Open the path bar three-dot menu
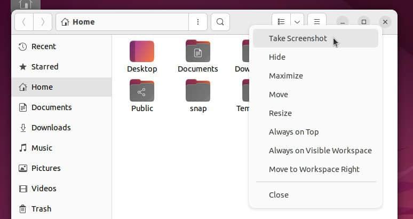Screen dimensions: 413x219 198,22
